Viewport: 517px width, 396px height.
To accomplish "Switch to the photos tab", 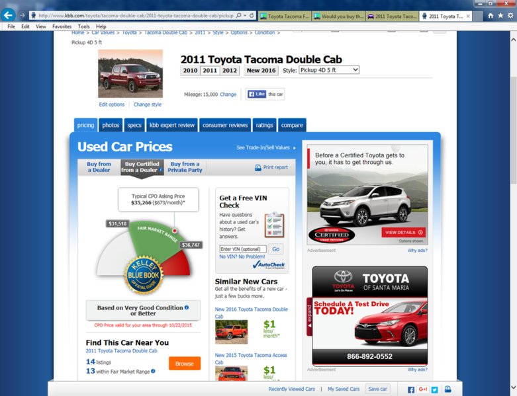I will (x=111, y=125).
